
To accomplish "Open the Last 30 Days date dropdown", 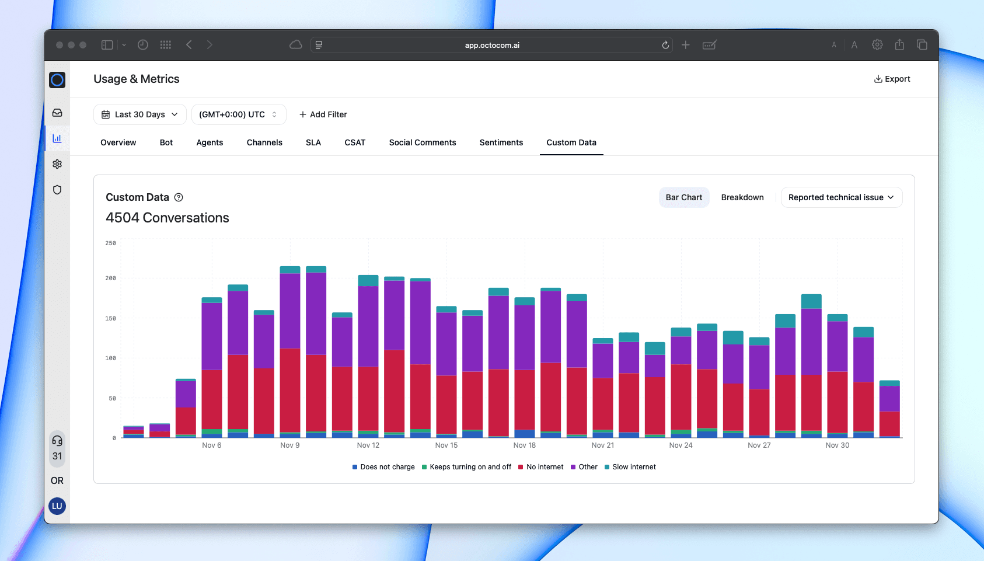I will coord(140,114).
